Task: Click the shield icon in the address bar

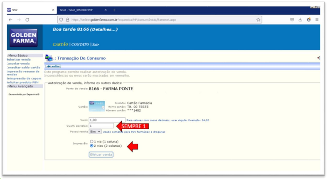Action: 61,20
